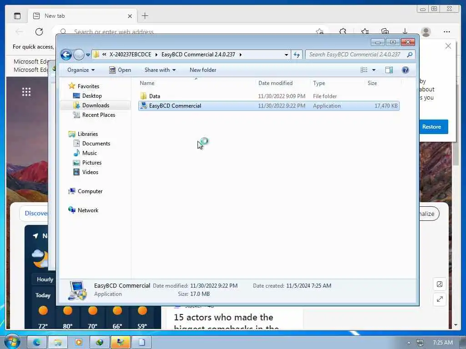Show hidden system tray icons
This screenshot has width=466, height=349.
coord(409,343)
